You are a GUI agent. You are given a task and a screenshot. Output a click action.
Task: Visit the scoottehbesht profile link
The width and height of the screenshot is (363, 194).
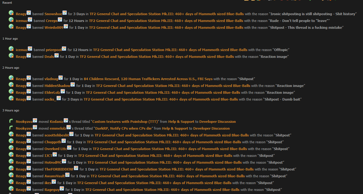tap(57, 135)
